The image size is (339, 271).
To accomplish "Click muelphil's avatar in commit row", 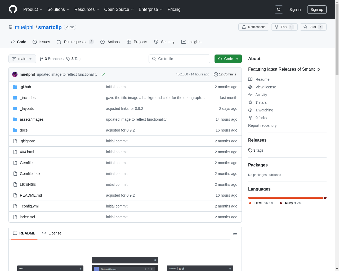I will [x=15, y=74].
